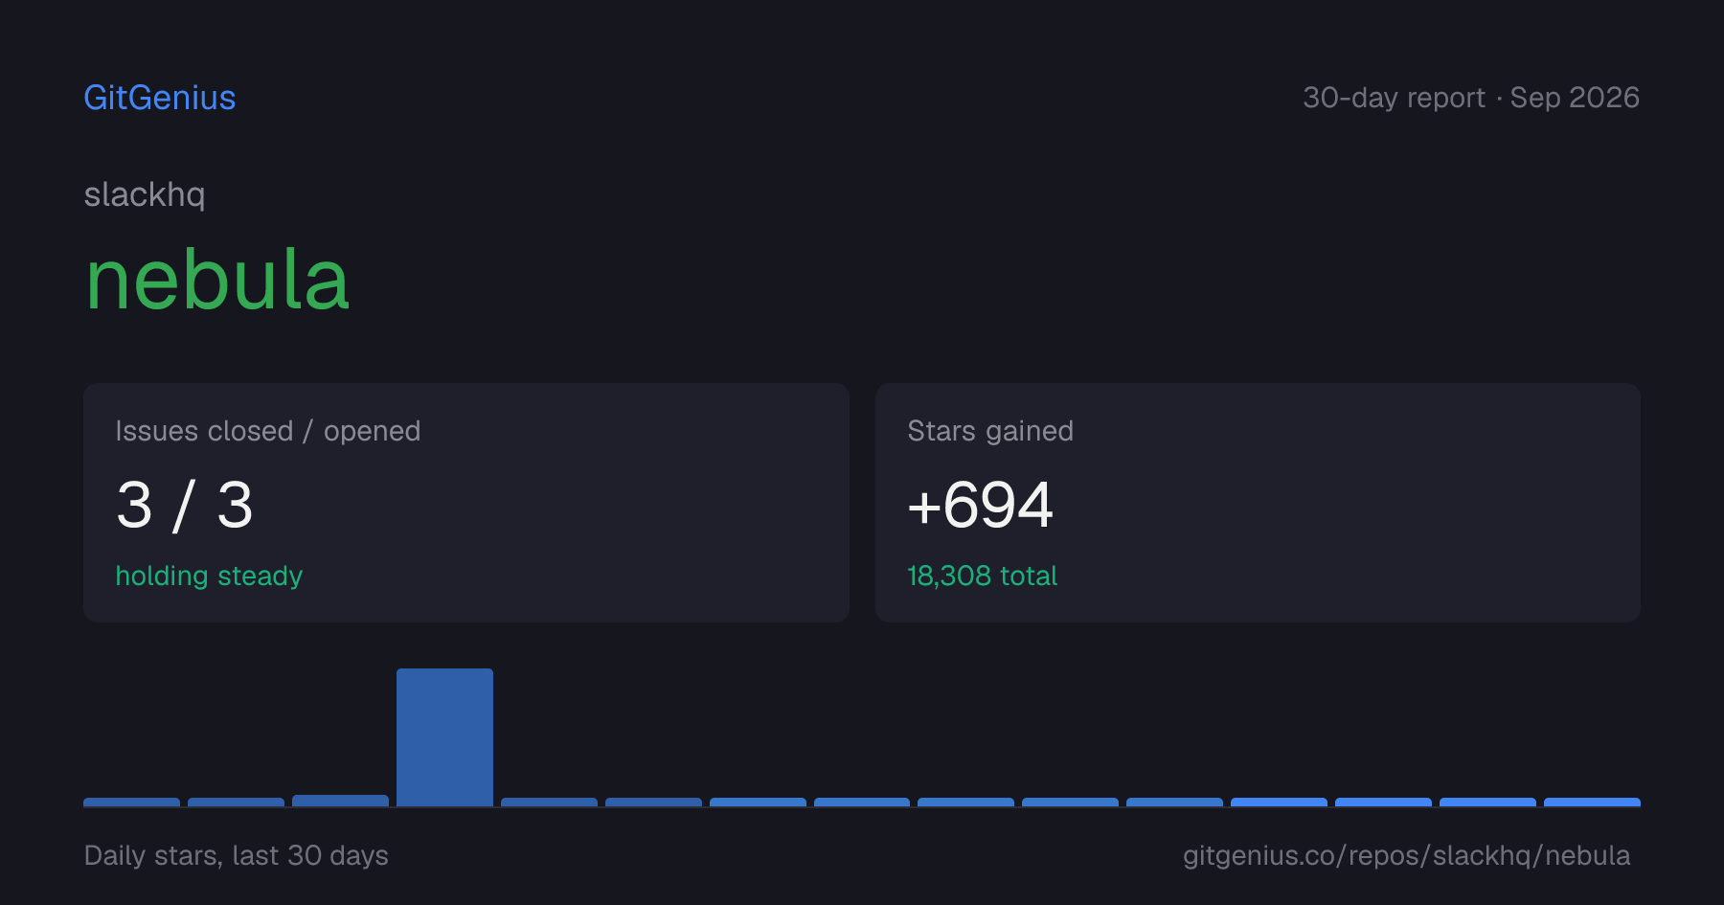Screen dimensions: 1724x905
Task: Click the 30-day report Sep 2026 label
Action: (x=1471, y=98)
